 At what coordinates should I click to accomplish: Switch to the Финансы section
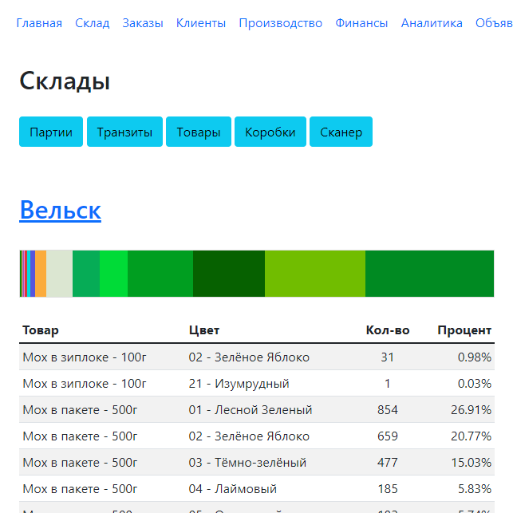[361, 23]
